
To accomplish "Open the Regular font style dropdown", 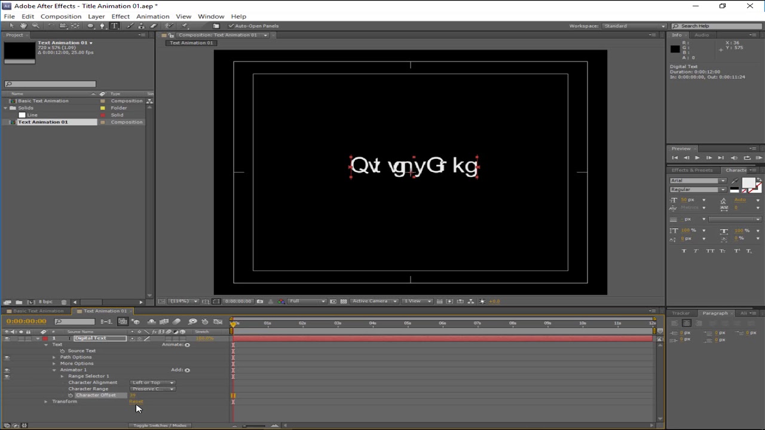I will click(698, 189).
